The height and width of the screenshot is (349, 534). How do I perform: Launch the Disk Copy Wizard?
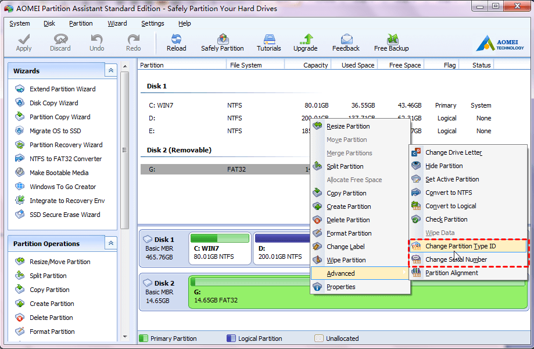[53, 103]
